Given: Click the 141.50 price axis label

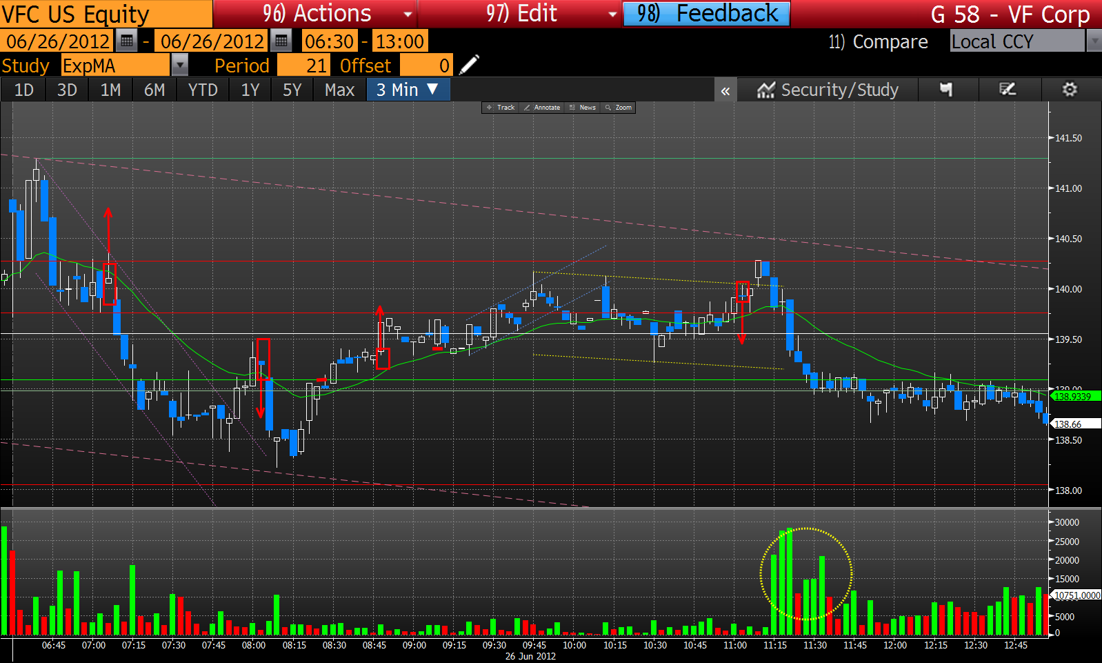Looking at the screenshot, I should pyautogui.click(x=1068, y=138).
